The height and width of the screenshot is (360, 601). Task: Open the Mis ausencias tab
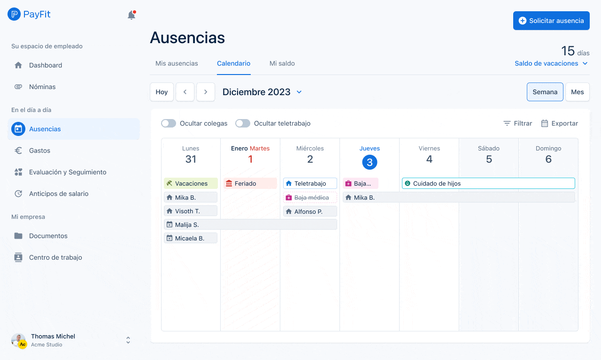pyautogui.click(x=177, y=63)
